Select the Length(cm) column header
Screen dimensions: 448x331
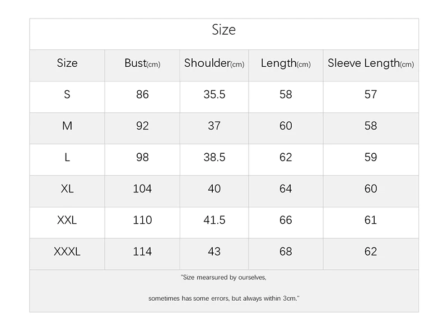click(x=286, y=63)
